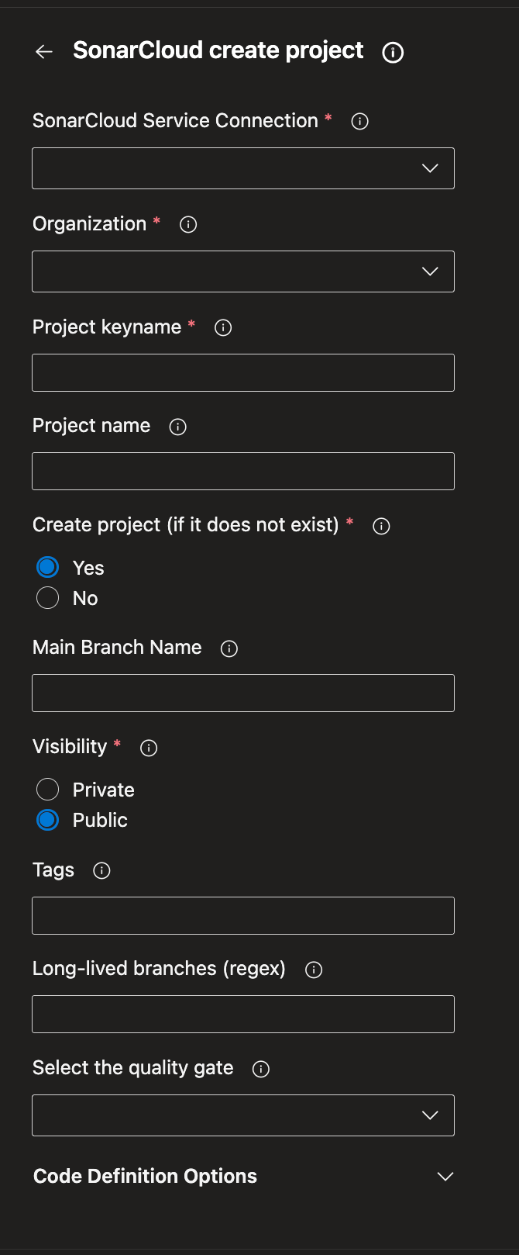Image resolution: width=519 pixels, height=1255 pixels.
Task: Open the SonarCloud Service Connection dropdown
Action: pos(242,168)
